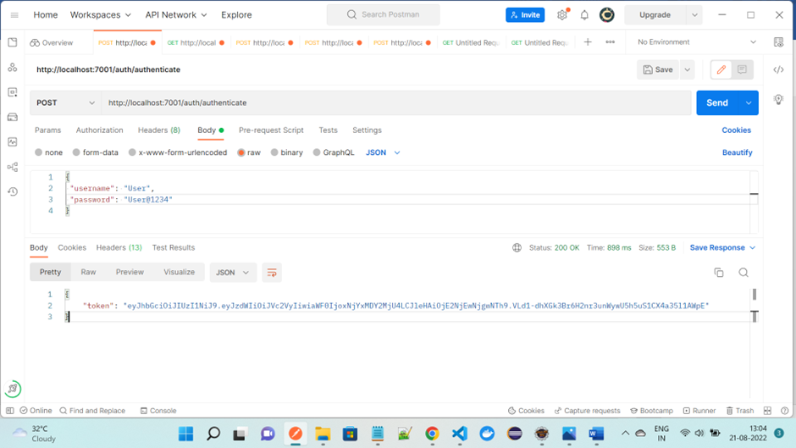This screenshot has height=448, width=796.
Task: Open the code snippet panel icon
Action: tap(778, 69)
